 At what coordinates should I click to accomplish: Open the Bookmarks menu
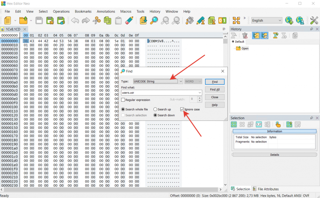coord(83,12)
